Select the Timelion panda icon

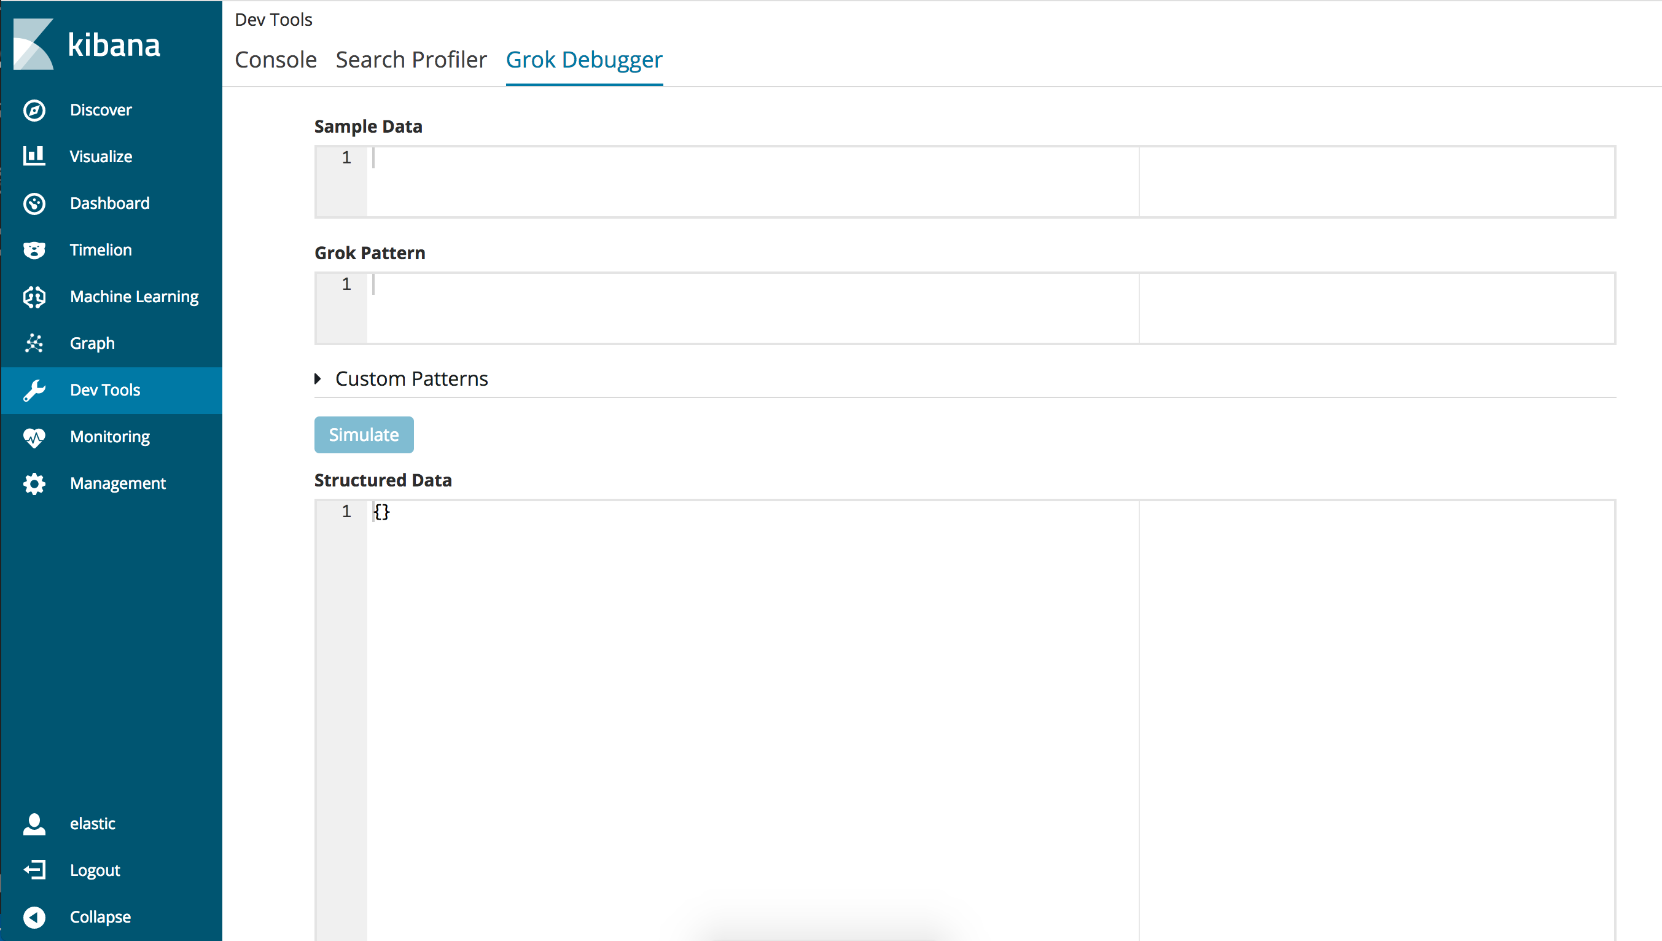pos(34,249)
